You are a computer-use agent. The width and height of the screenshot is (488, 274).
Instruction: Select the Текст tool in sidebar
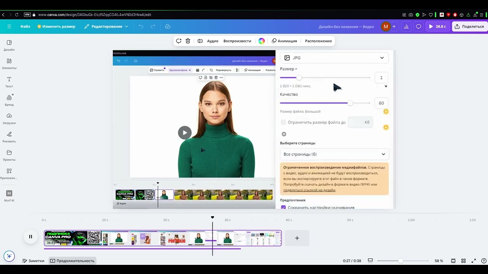tap(9, 82)
